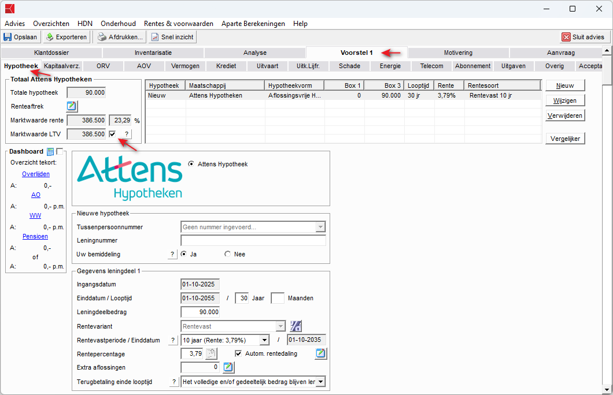Image resolution: width=613 pixels, height=395 pixels.
Task: Open the Energie subtab
Action: click(x=390, y=66)
